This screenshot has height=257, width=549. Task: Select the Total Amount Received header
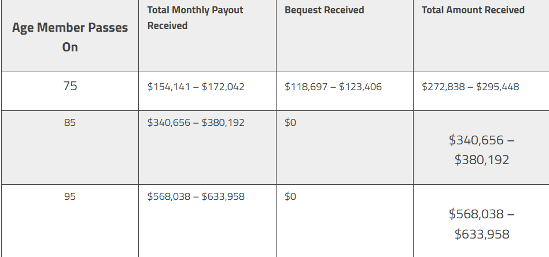point(473,10)
